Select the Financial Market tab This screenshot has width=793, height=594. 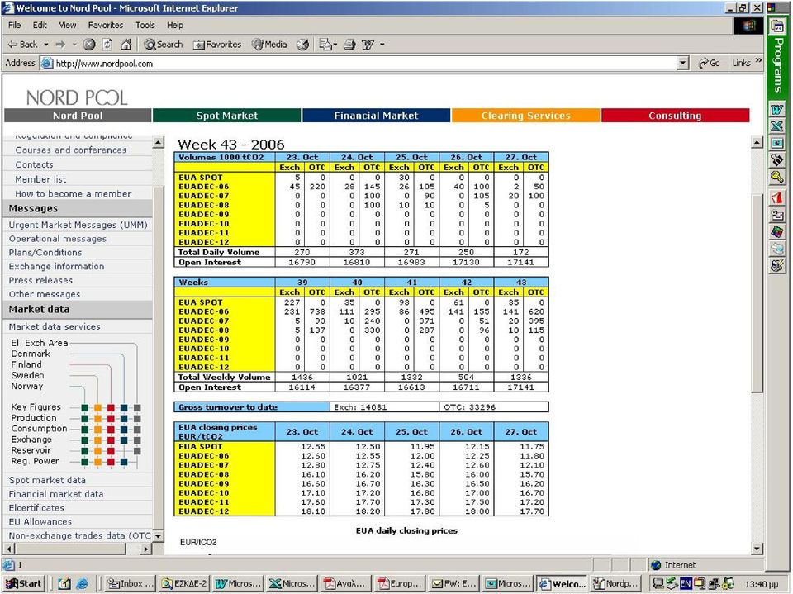pos(376,116)
